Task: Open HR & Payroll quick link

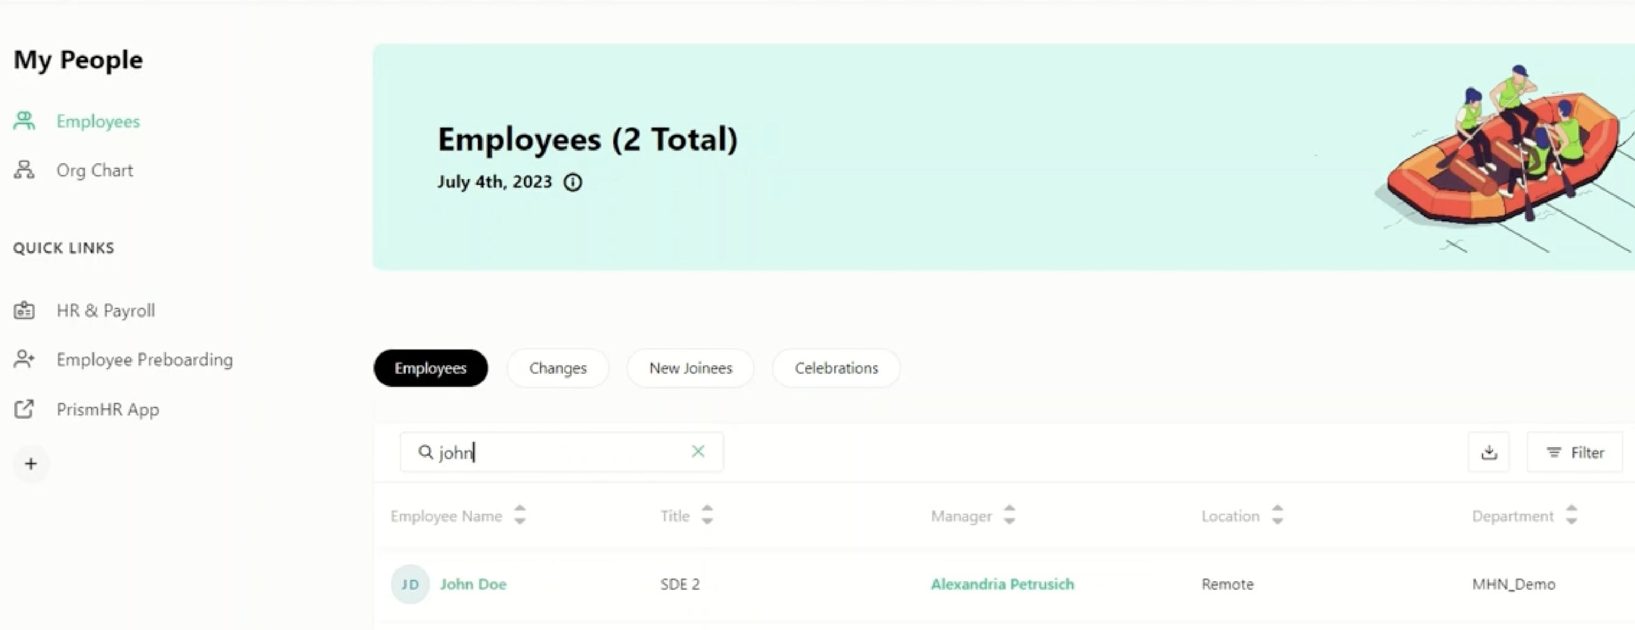Action: 105,310
